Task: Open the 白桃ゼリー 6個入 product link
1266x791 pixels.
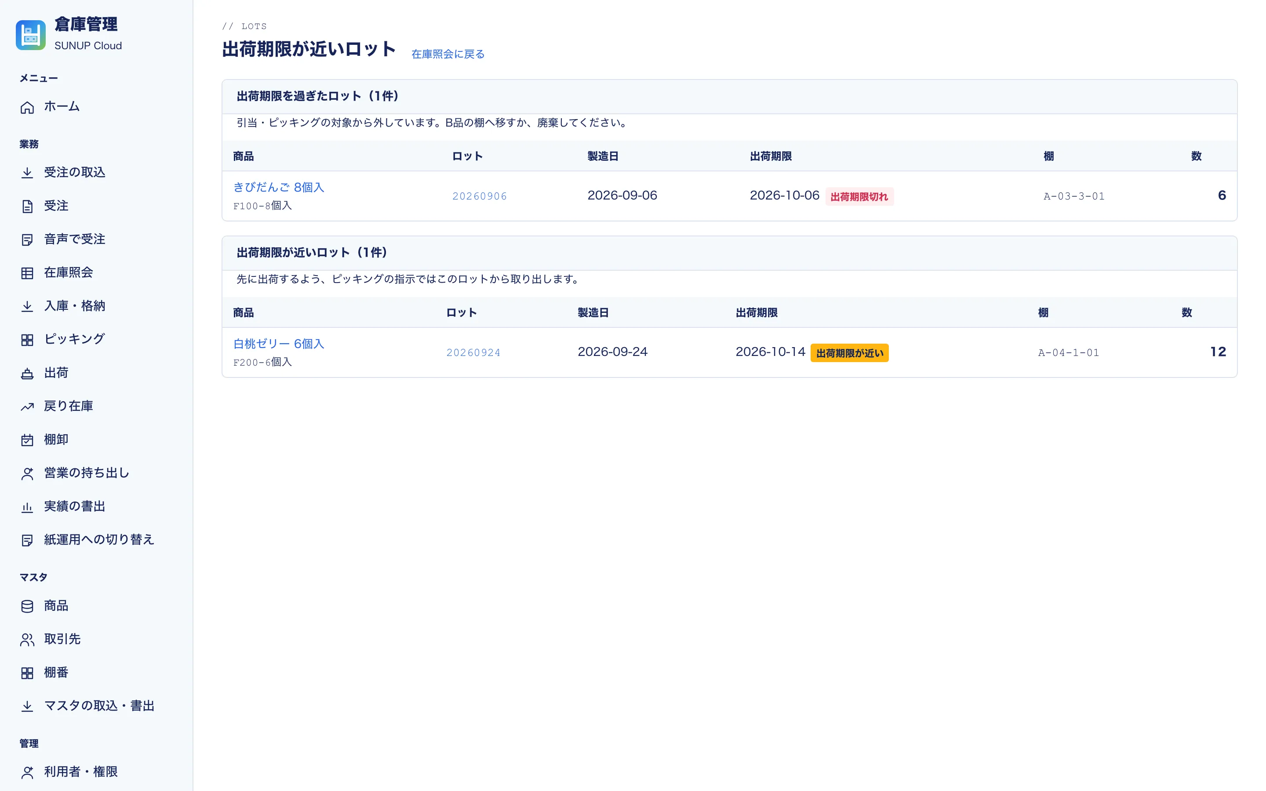Action: [x=279, y=344]
